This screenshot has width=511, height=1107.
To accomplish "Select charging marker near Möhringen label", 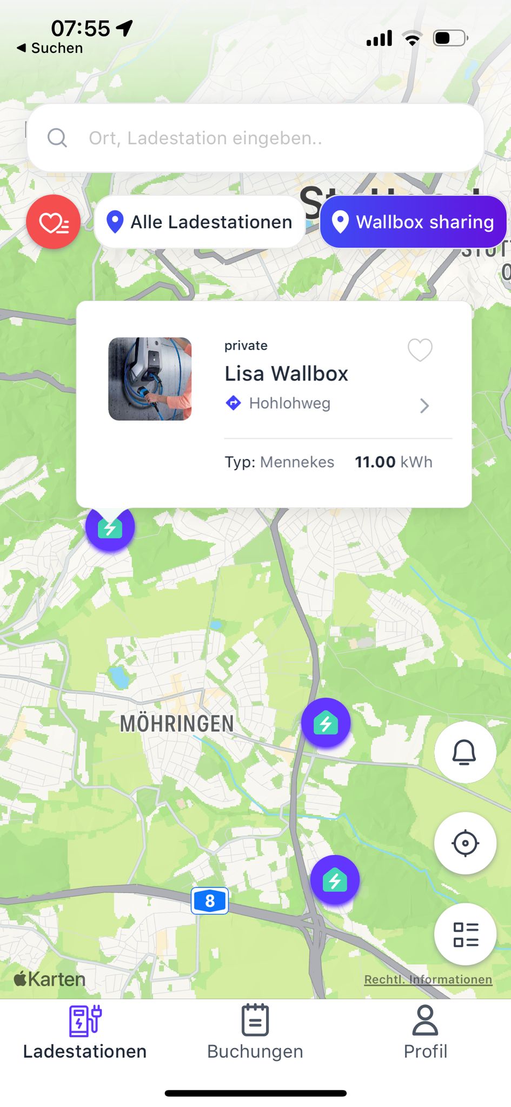I will click(x=326, y=723).
